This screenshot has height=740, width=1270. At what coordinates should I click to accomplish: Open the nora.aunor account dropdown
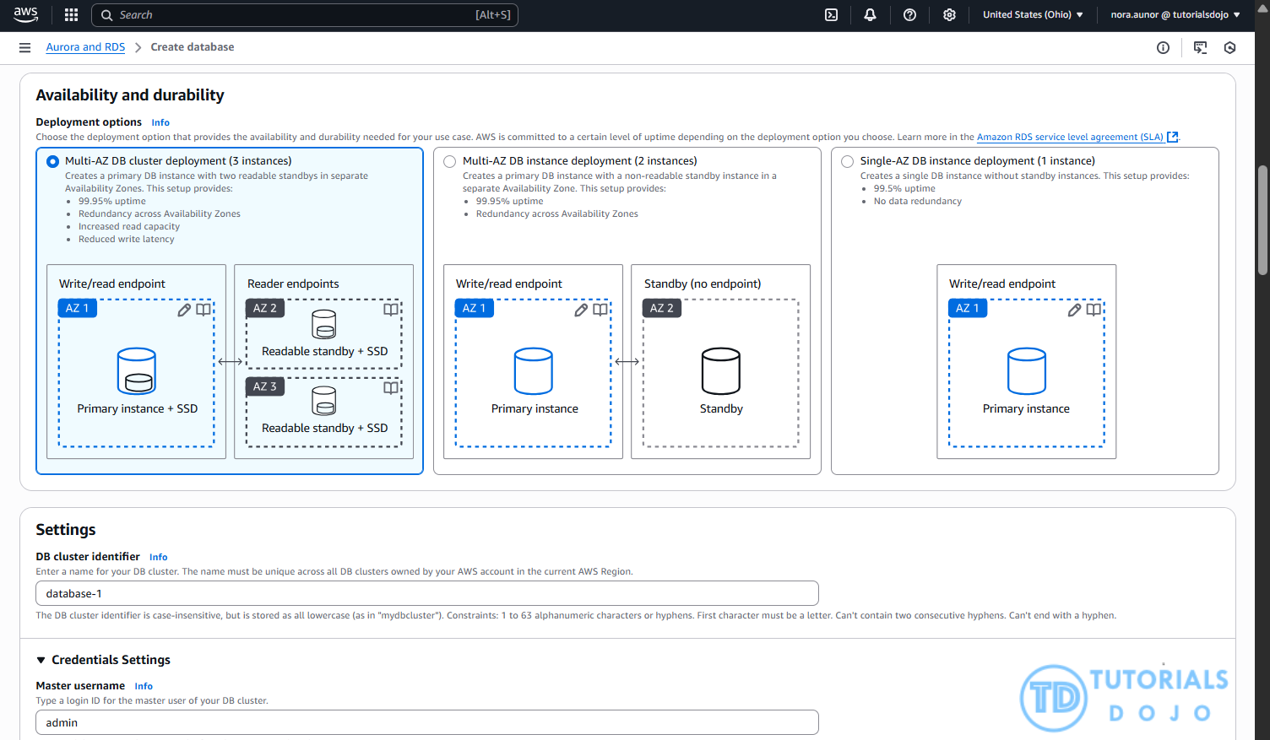[1175, 14]
